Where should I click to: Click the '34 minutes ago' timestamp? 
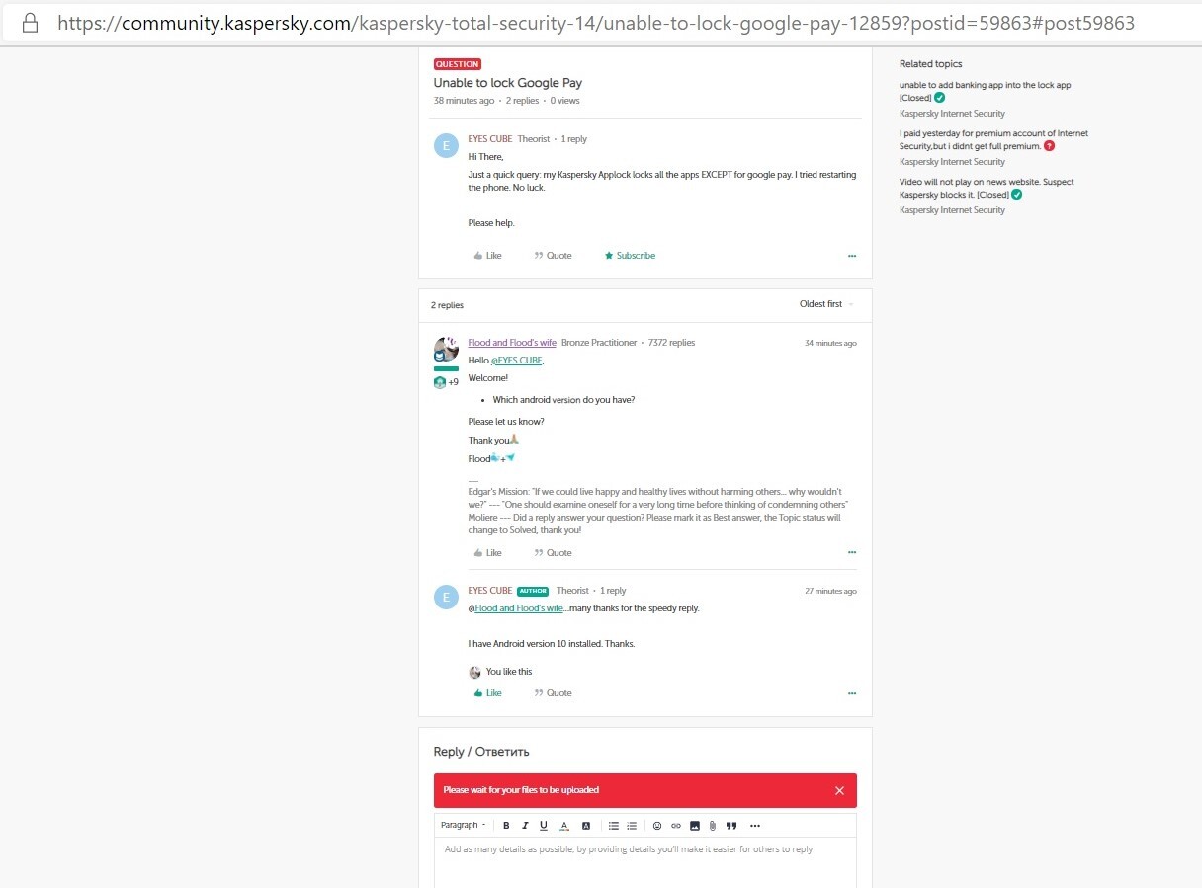coord(830,343)
